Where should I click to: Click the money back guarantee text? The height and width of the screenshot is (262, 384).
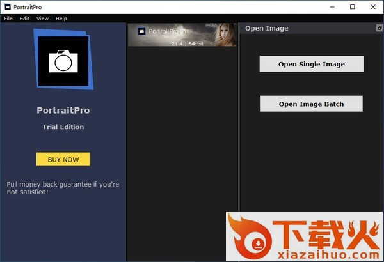pos(63,188)
